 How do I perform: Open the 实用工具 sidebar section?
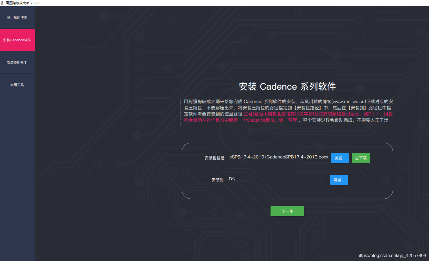(17, 85)
